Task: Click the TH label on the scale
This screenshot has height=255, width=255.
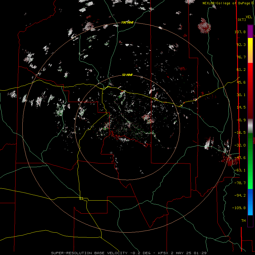Action: point(243,221)
